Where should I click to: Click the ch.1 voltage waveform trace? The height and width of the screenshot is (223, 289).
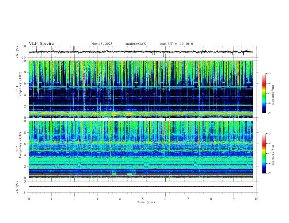click(140, 52)
